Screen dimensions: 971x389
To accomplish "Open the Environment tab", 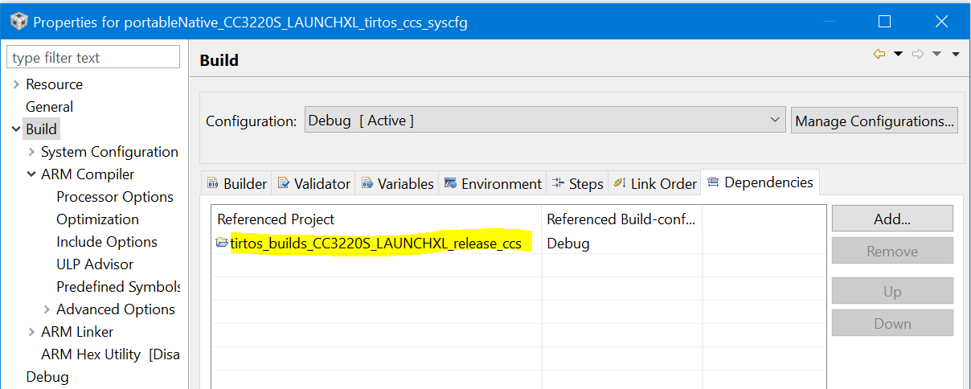I will 493,183.
